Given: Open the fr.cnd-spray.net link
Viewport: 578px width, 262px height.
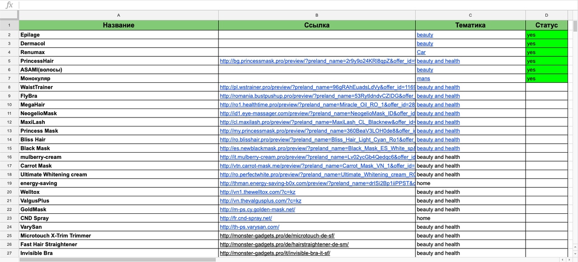Looking at the screenshot, I should pyautogui.click(x=246, y=218).
